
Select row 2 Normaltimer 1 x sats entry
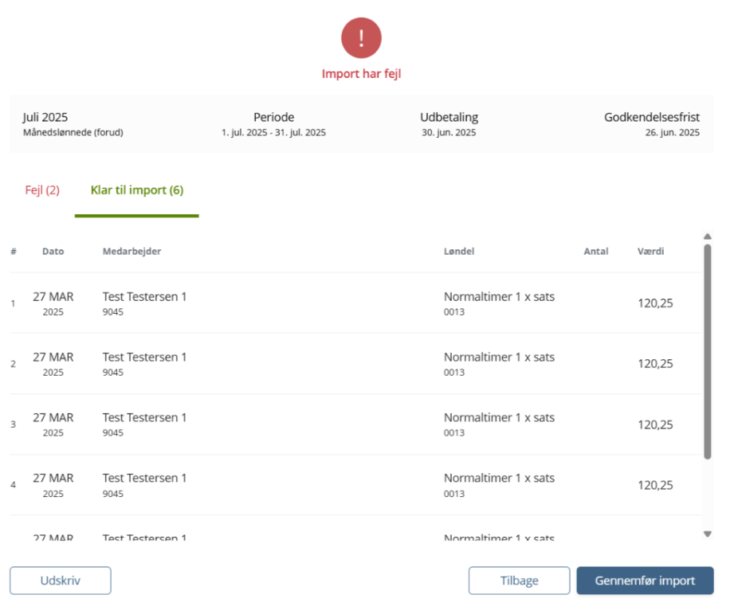pos(499,358)
